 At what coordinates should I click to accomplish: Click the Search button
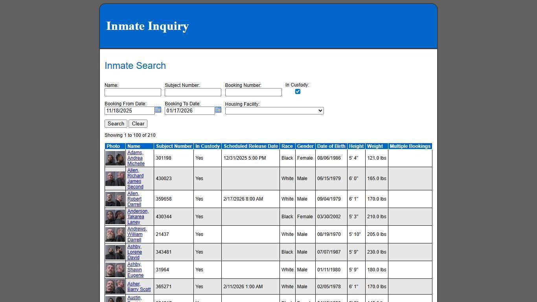pos(116,123)
